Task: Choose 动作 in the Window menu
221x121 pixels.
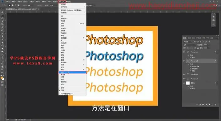Action: coord(72,23)
